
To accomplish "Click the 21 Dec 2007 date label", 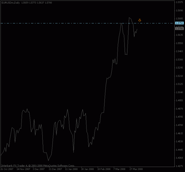I will [55, 169].
